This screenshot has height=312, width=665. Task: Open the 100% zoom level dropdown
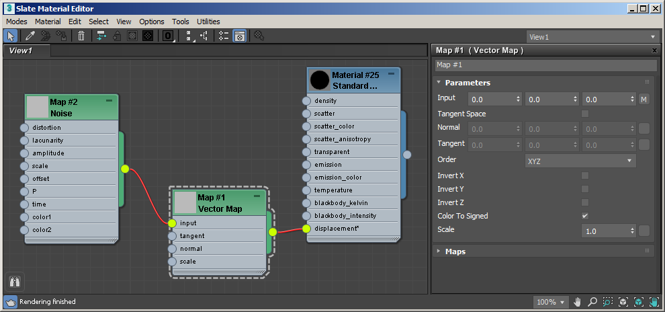point(551,302)
